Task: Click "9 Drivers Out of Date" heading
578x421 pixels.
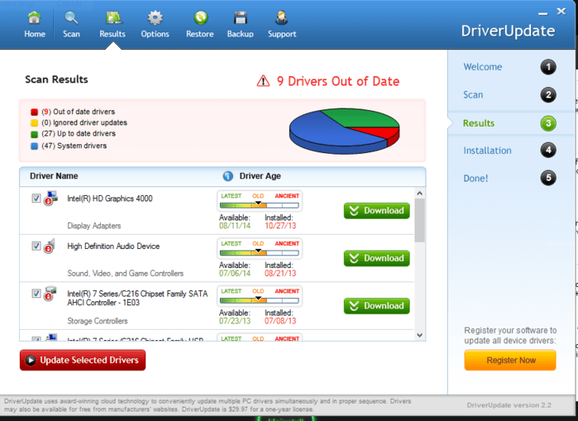Action: point(338,82)
